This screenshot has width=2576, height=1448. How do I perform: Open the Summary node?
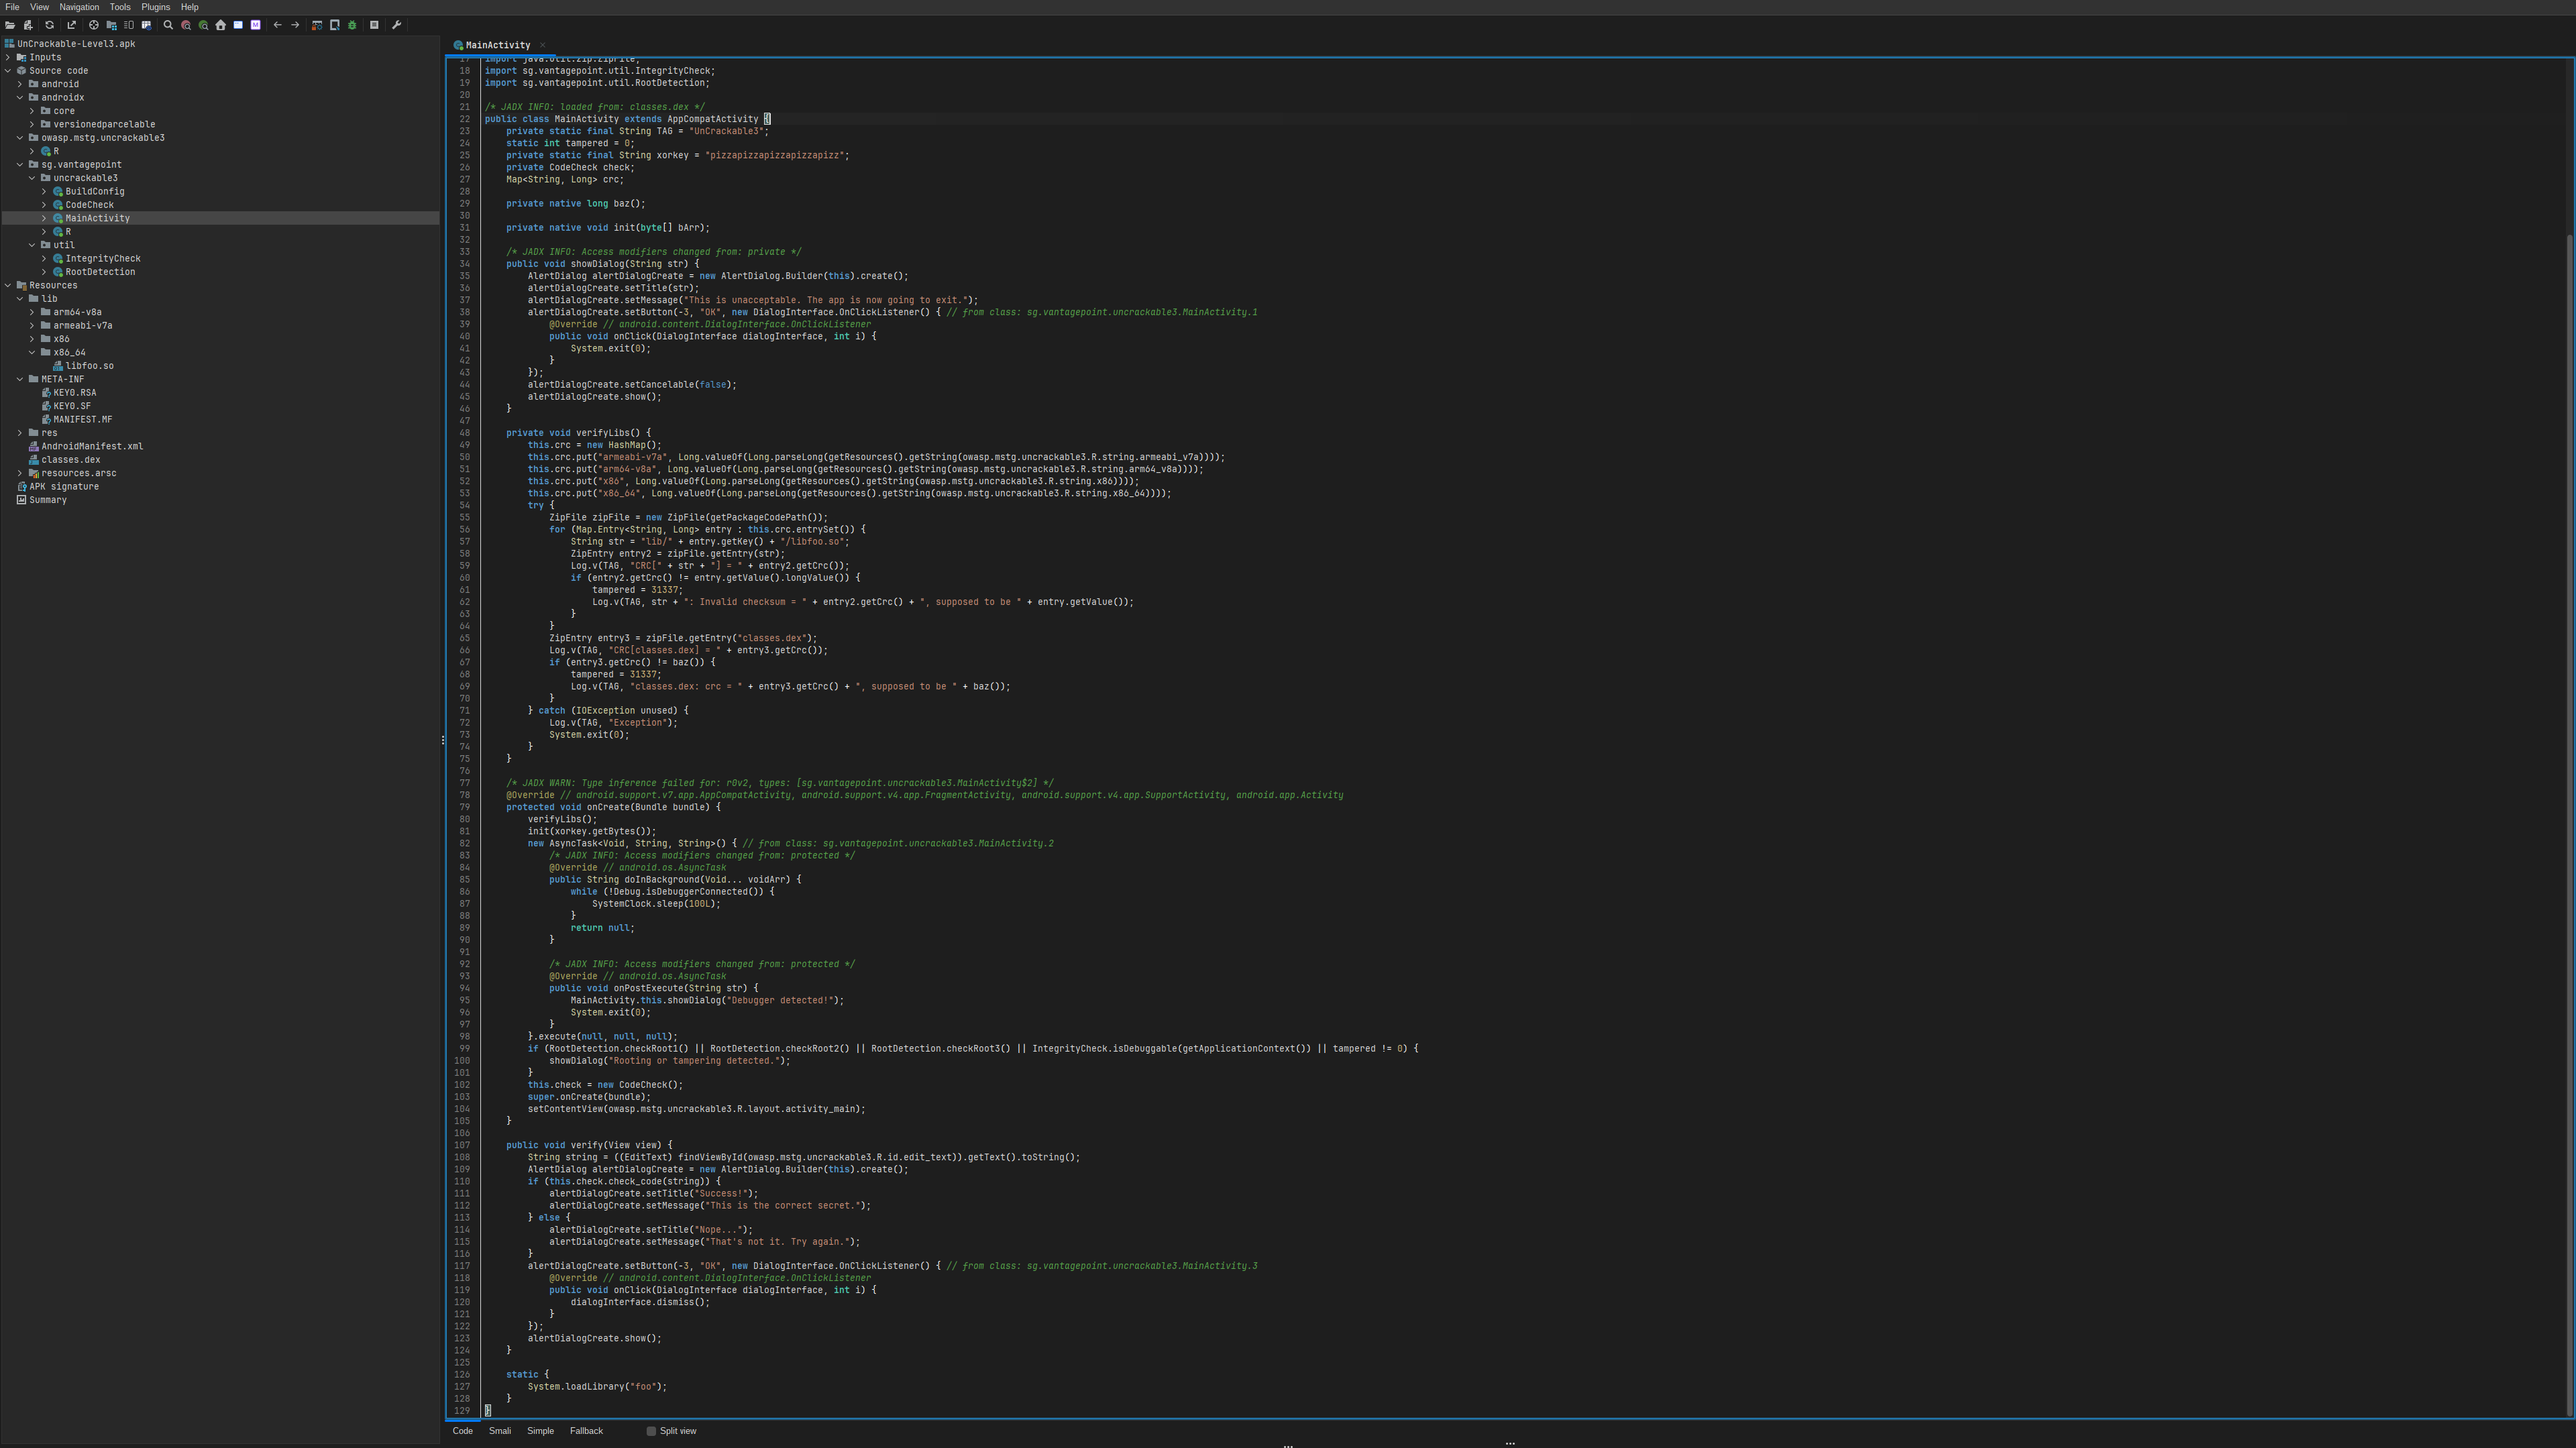click(47, 500)
